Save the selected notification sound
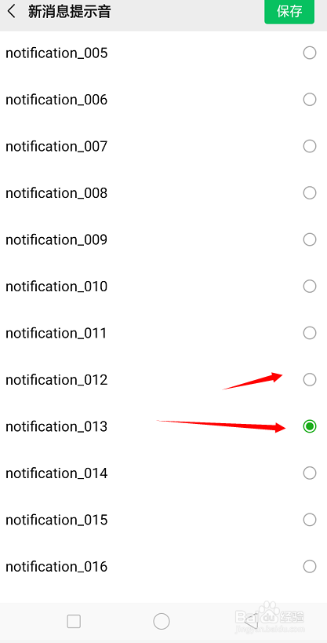327x643 pixels. click(289, 12)
